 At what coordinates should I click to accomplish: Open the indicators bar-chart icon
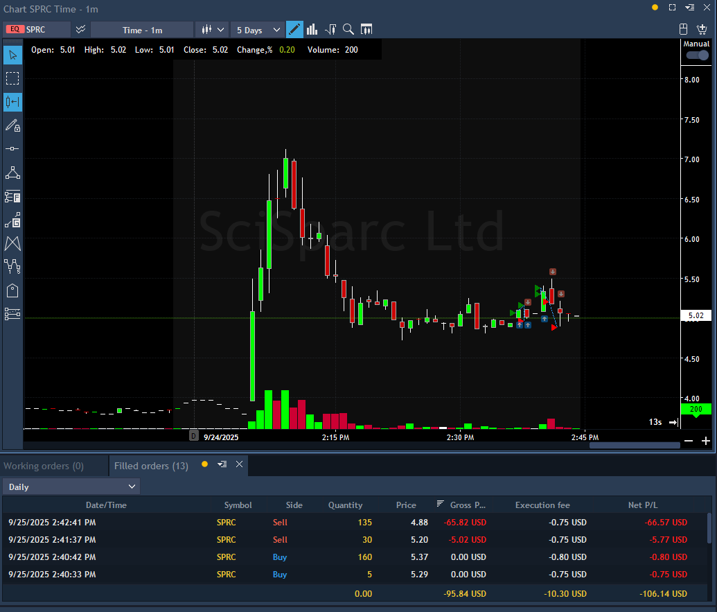[x=312, y=30]
